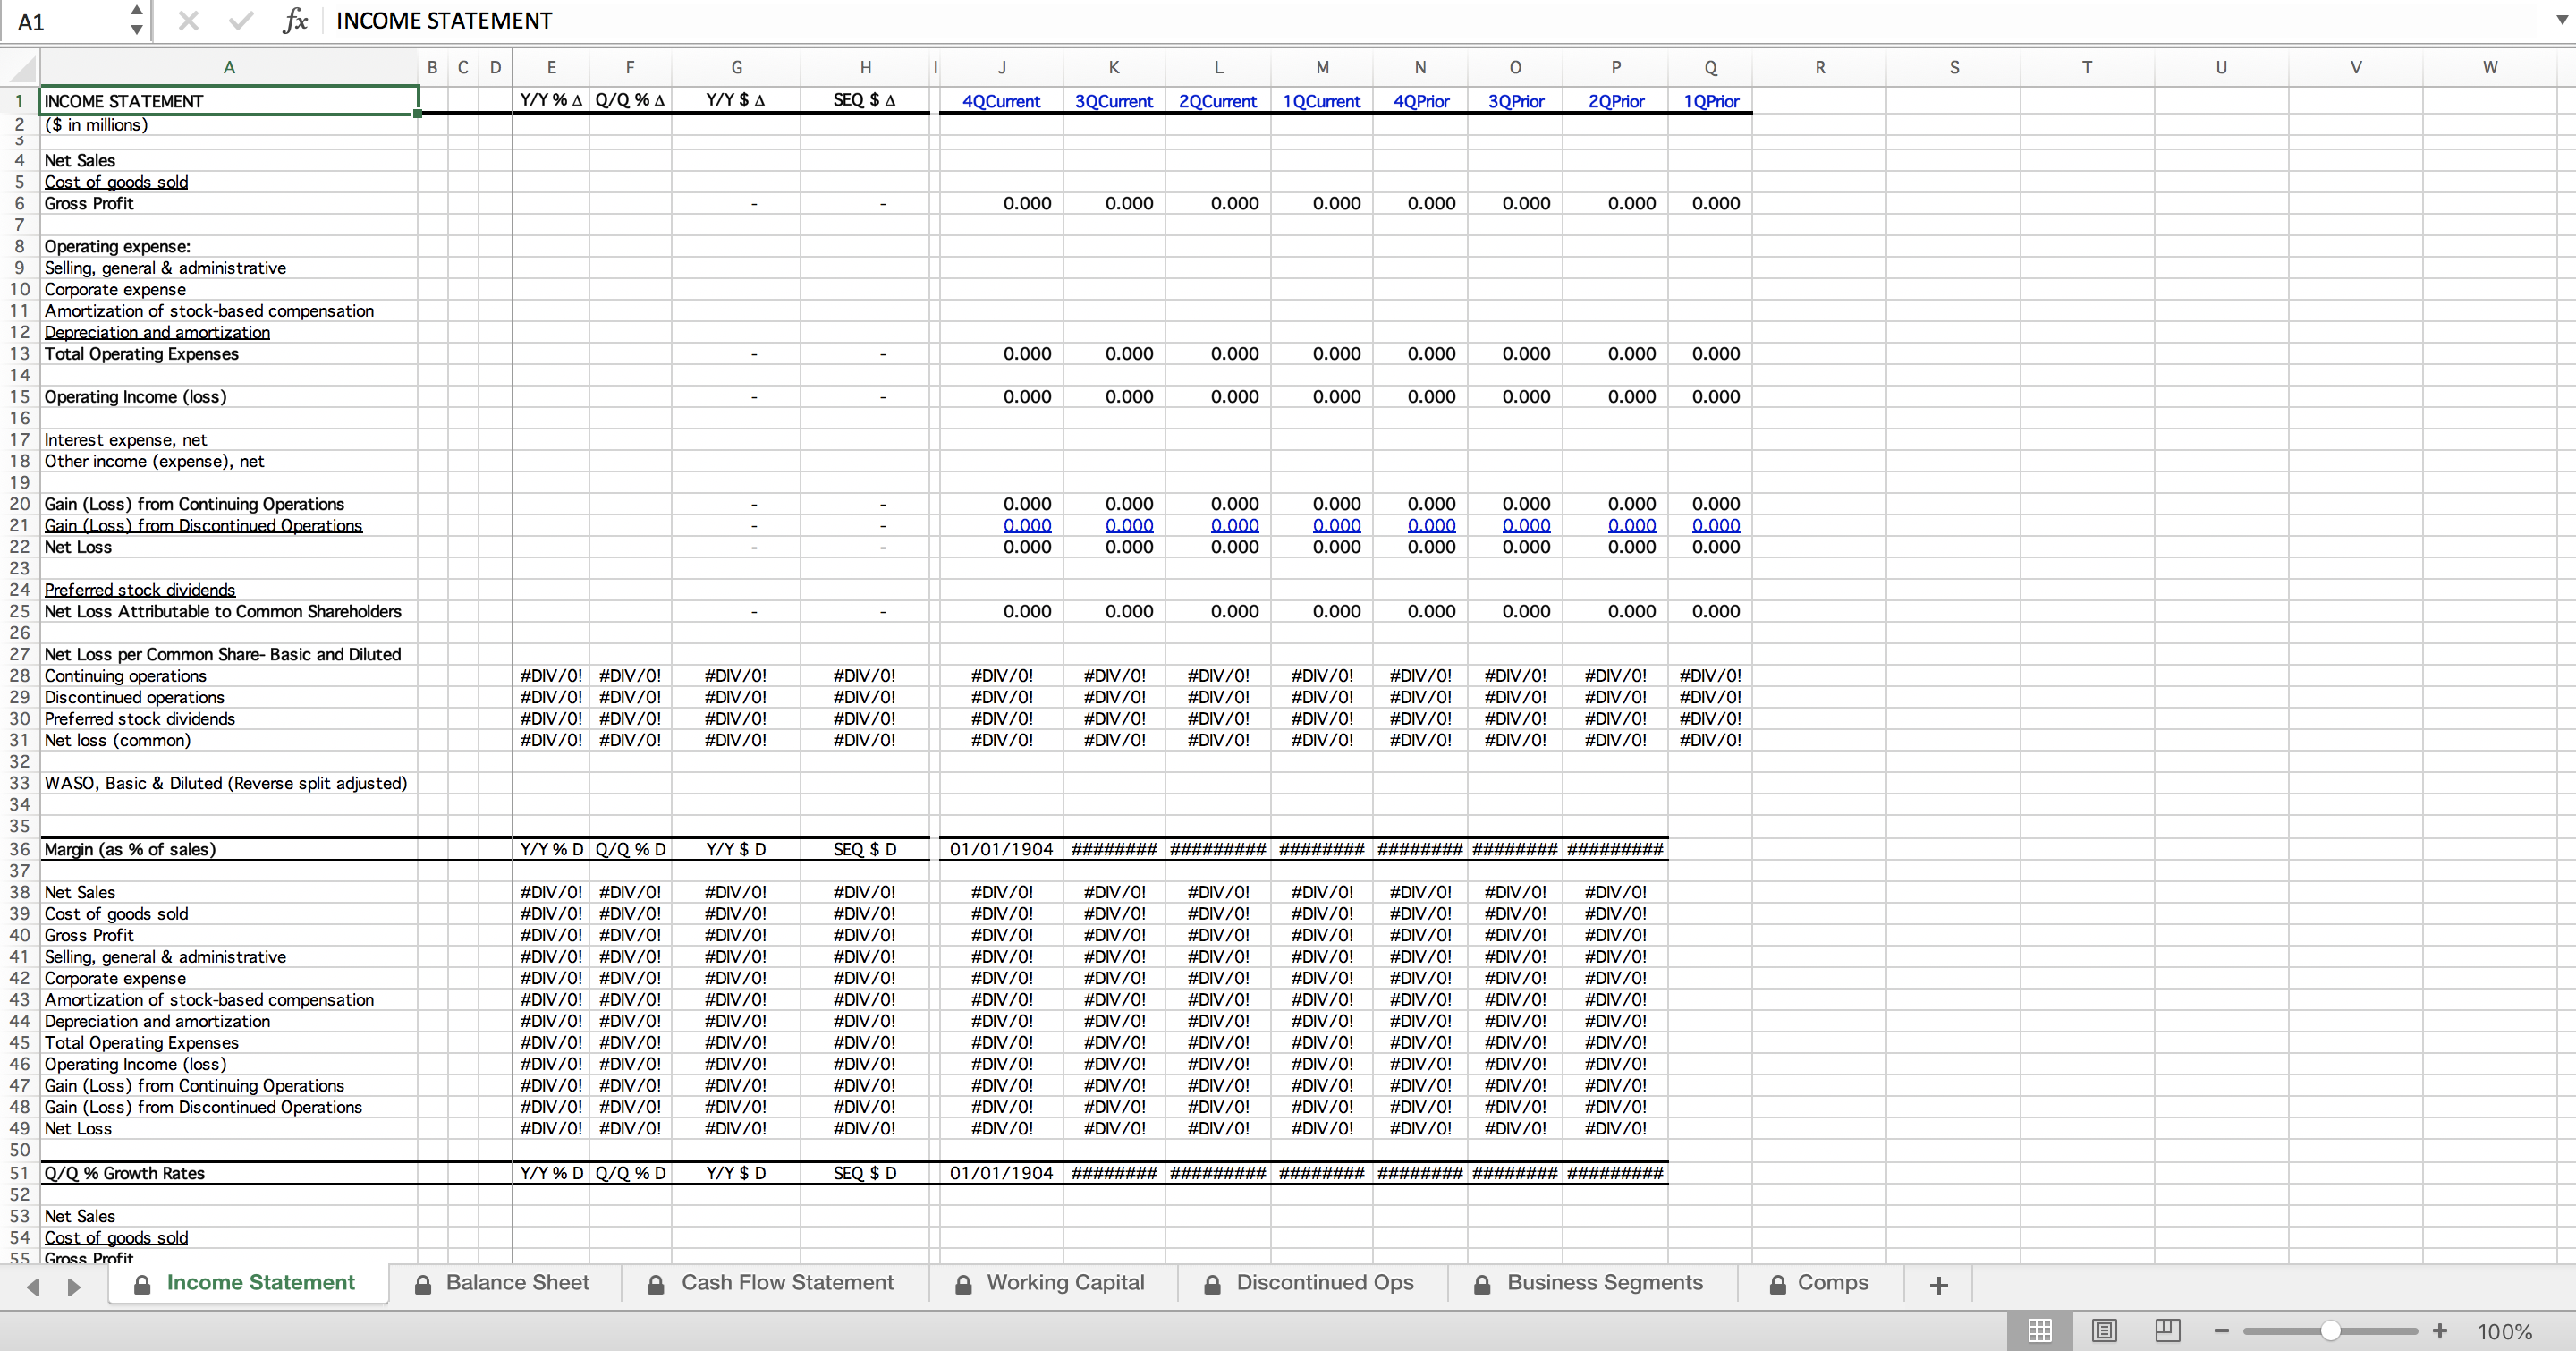2576x1351 pixels.
Task: Click the confirm entry checkmark icon
Action: click(240, 21)
